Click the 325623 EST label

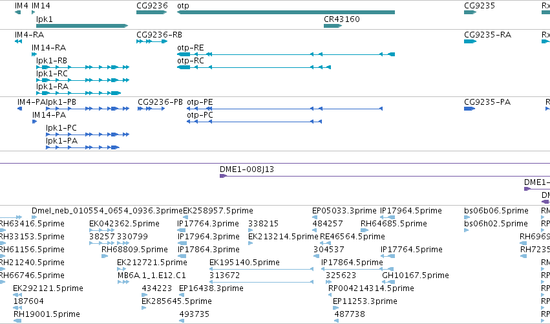click(x=341, y=275)
